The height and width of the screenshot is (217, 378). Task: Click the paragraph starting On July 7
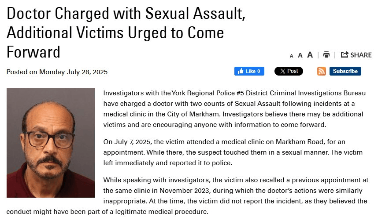(233, 152)
